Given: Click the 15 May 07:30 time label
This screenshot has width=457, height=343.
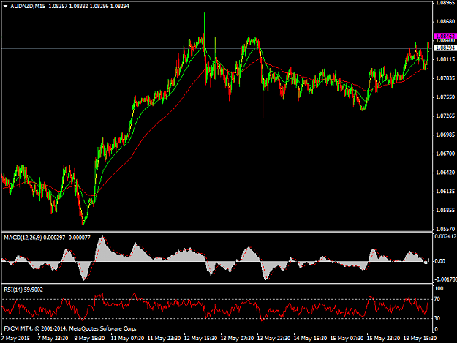Looking at the screenshot, I should [347, 339].
